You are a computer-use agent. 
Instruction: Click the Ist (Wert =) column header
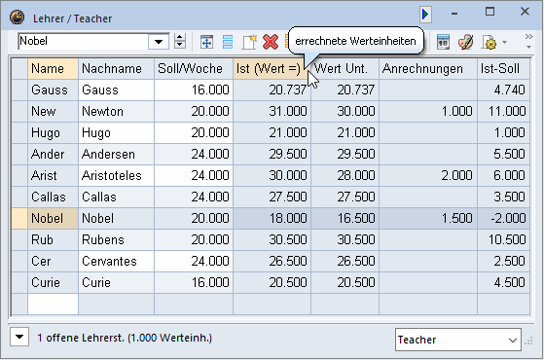(x=272, y=69)
